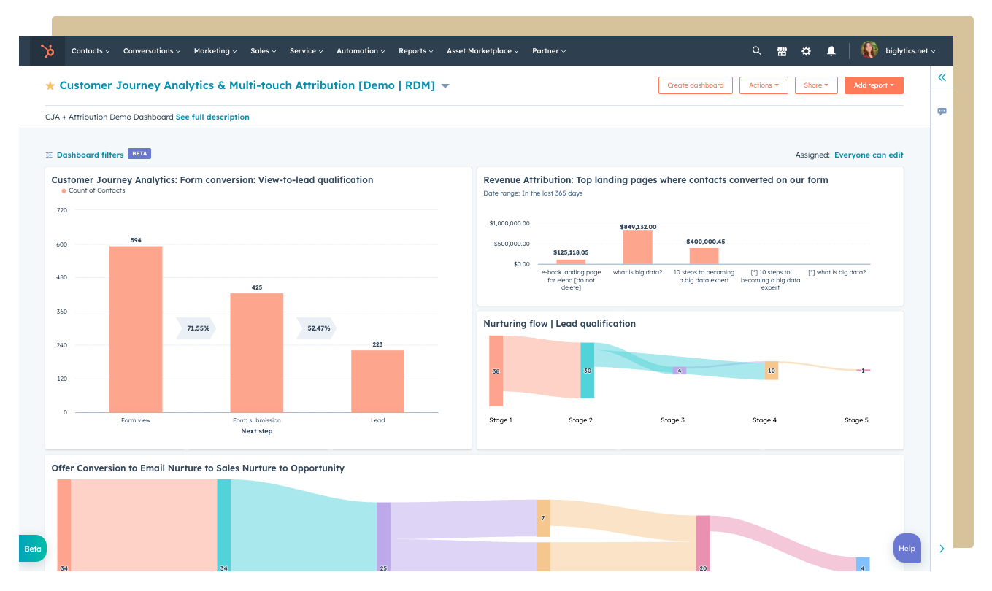Open the dashboard title dropdown caret
Image resolution: width=992 pixels, height=591 pixels.
445,86
